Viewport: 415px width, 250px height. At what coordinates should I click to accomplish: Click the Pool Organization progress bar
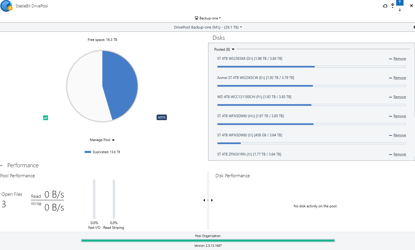[208, 241]
